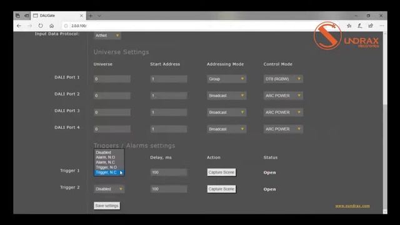
Task: Open DALI Port 1 Addressing Mode dropdown
Action: pos(226,79)
